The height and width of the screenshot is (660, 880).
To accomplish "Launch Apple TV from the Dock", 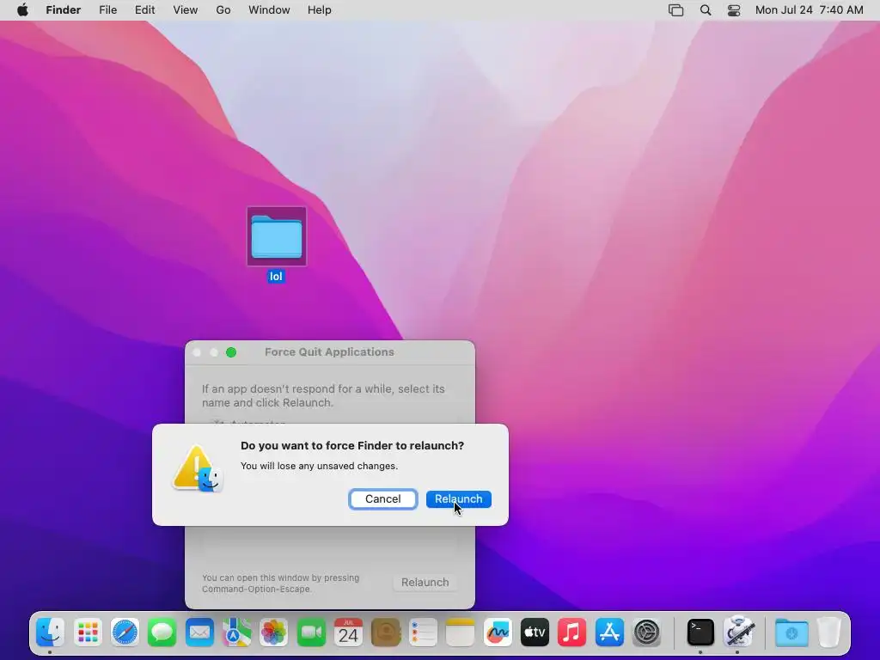I will (535, 632).
